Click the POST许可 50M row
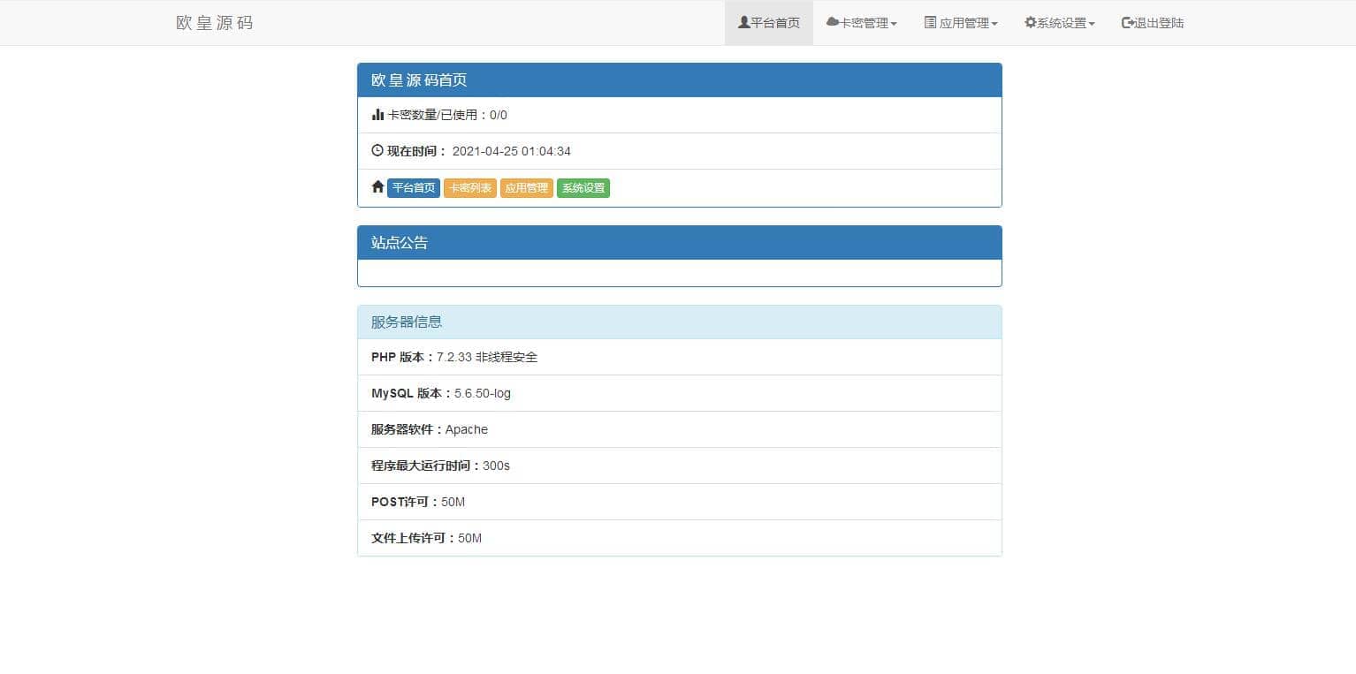This screenshot has width=1356, height=674. click(x=680, y=502)
